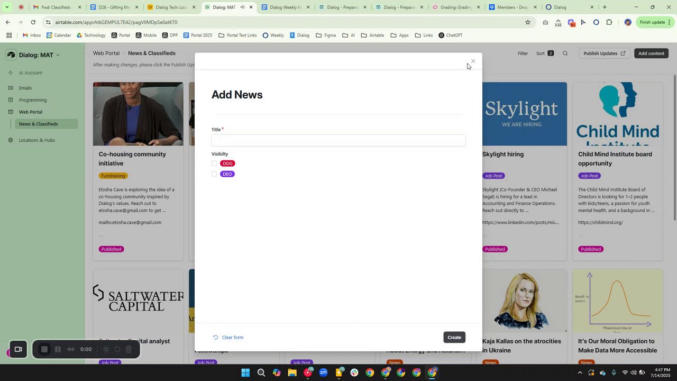677x381 pixels.
Task: Select News & Classifieds sidebar item
Action: [47, 124]
